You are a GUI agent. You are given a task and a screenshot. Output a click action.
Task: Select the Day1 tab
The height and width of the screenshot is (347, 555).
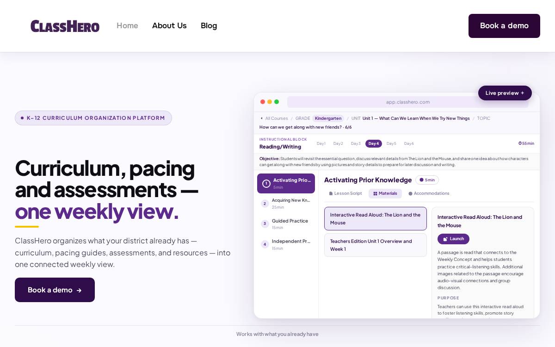pyautogui.click(x=321, y=143)
